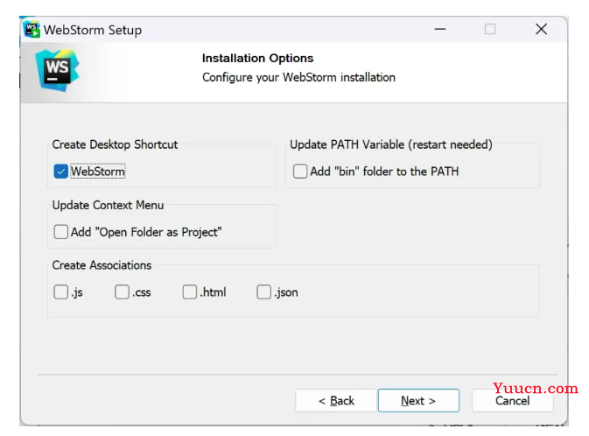Click "Configure your WebStorm installation" text
The image size is (589, 436).
(x=298, y=77)
